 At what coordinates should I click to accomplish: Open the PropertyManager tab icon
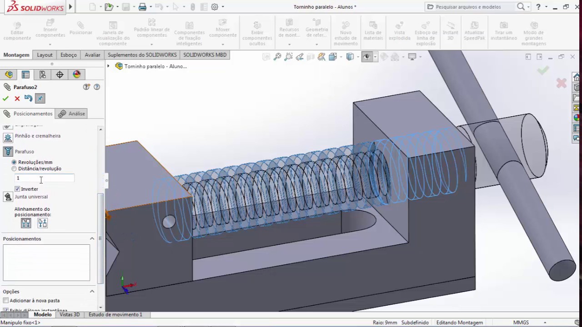(25, 74)
